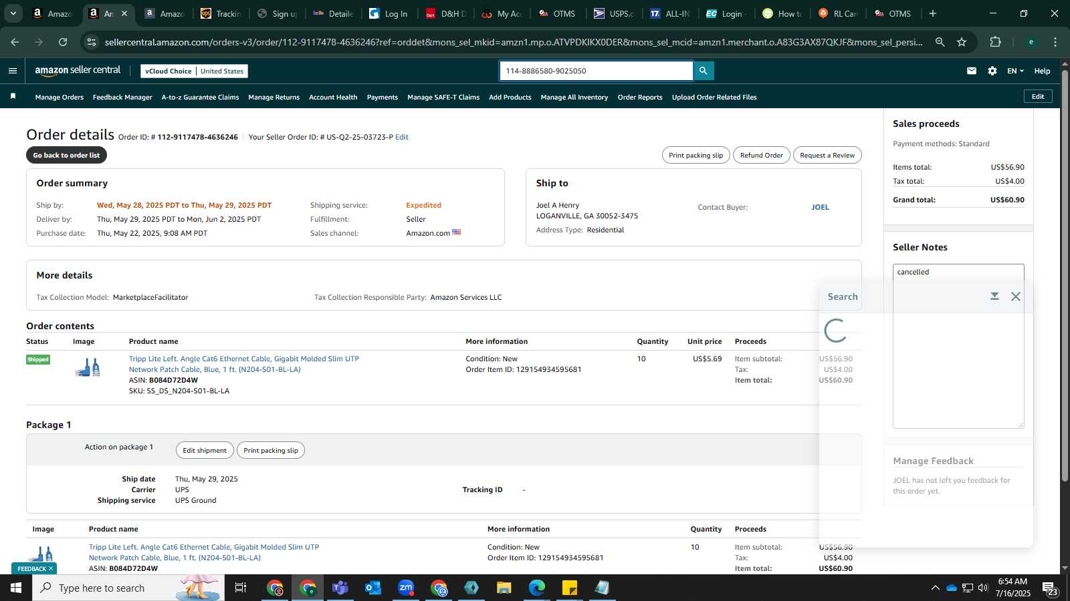Open Upload Order Related Files
The height and width of the screenshot is (601, 1070).
coord(714,97)
